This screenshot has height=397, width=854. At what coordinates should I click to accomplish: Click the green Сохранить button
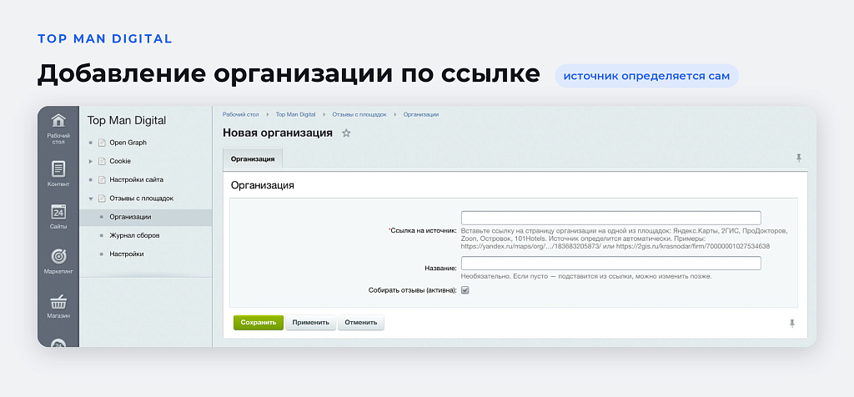click(259, 323)
